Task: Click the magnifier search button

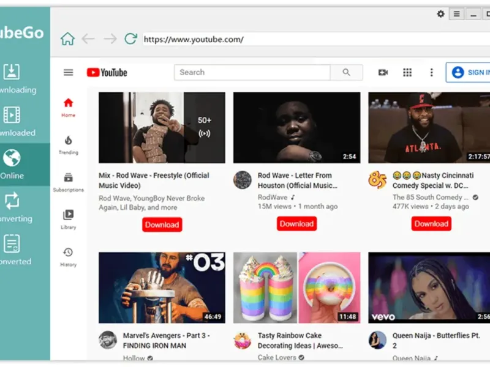Action: pos(346,72)
